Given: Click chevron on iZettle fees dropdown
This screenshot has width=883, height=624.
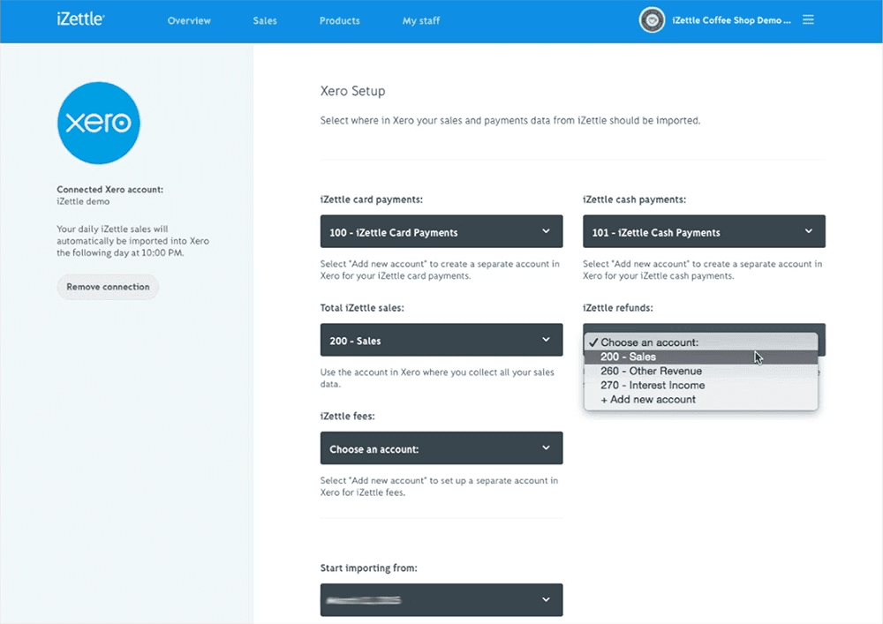Looking at the screenshot, I should click(x=546, y=447).
